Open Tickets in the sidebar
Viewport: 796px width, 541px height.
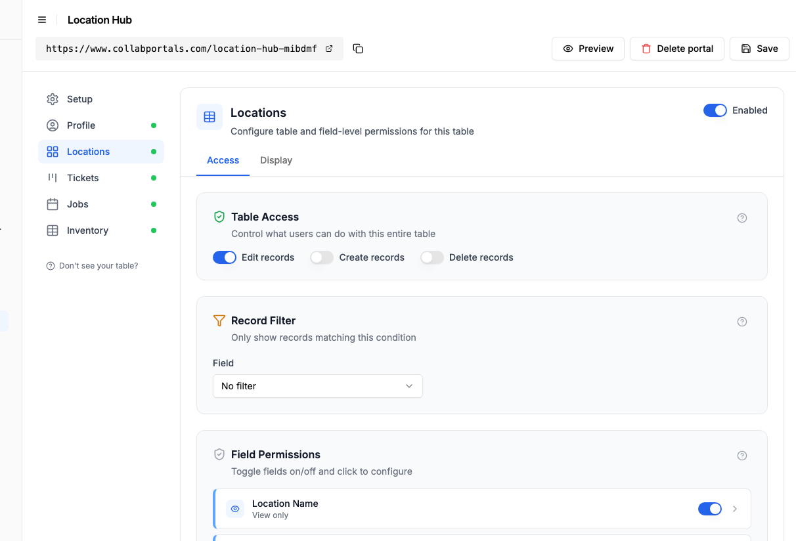tap(101, 178)
